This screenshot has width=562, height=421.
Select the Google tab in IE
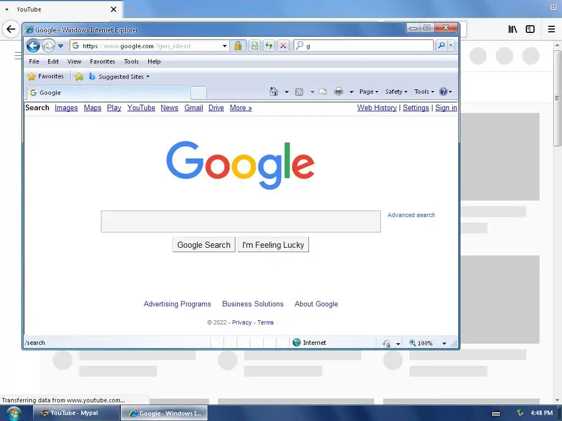[109, 93]
